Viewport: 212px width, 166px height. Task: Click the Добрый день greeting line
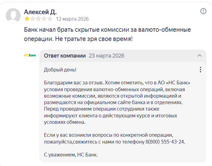60,70
